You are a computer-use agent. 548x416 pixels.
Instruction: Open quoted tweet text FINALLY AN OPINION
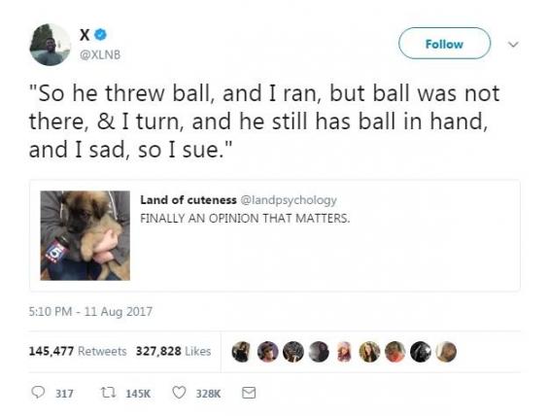(245, 218)
